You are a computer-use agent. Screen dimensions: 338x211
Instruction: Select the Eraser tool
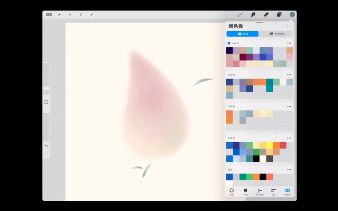tap(266, 15)
